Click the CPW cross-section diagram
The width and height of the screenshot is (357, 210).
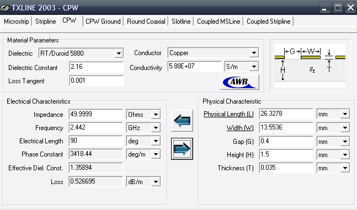310,65
